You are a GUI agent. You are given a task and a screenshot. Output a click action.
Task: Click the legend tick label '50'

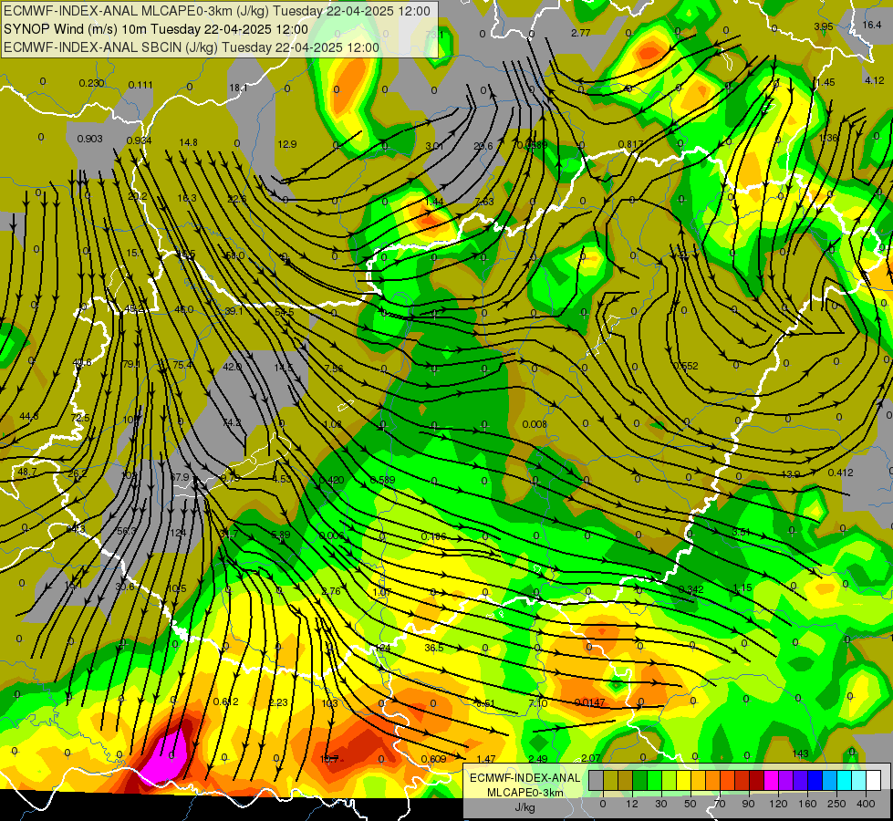[691, 804]
